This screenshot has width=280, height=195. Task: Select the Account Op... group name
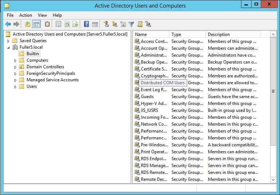[154, 48]
